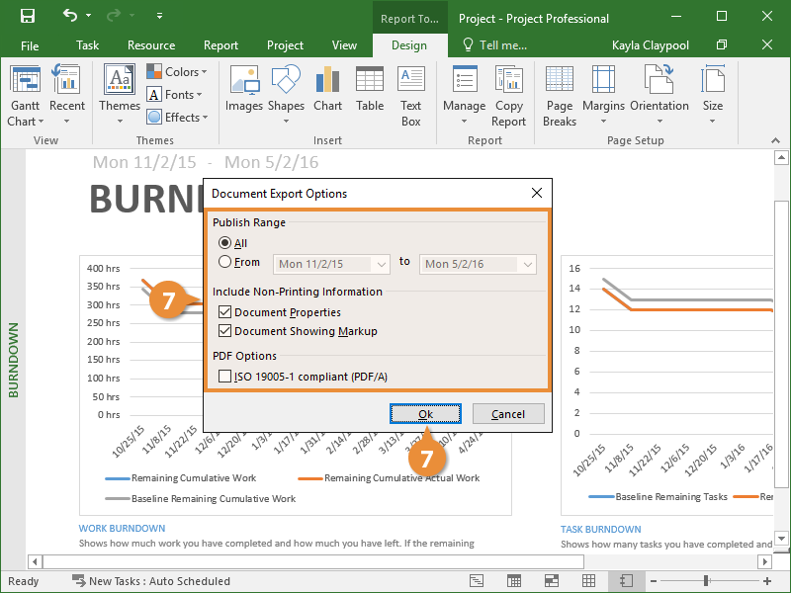Select the All publish range option
This screenshot has width=791, height=593.
coord(225,243)
